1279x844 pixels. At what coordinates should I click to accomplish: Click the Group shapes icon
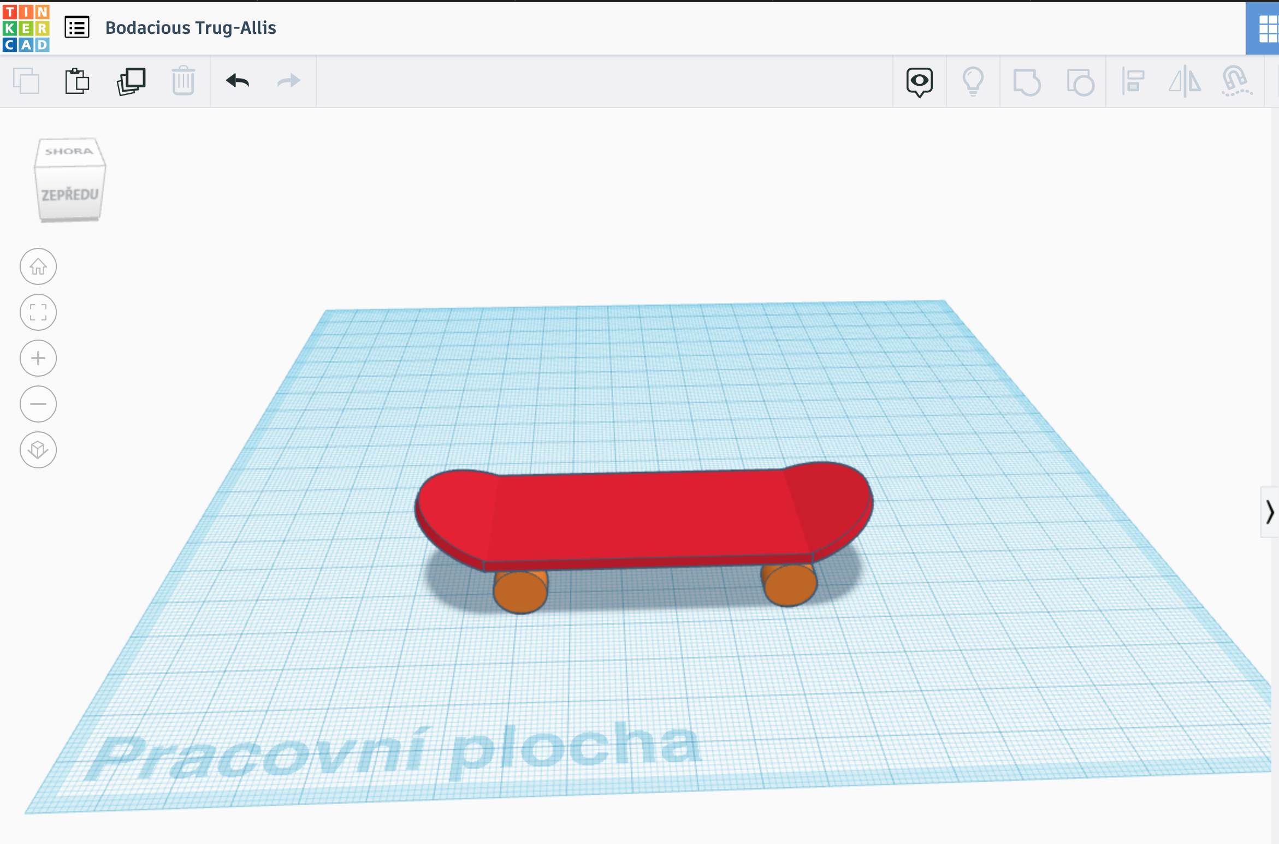[1026, 82]
